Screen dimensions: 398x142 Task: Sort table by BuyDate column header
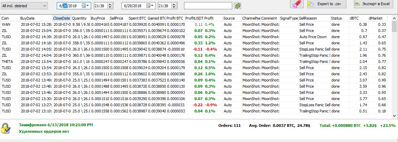[36, 18]
